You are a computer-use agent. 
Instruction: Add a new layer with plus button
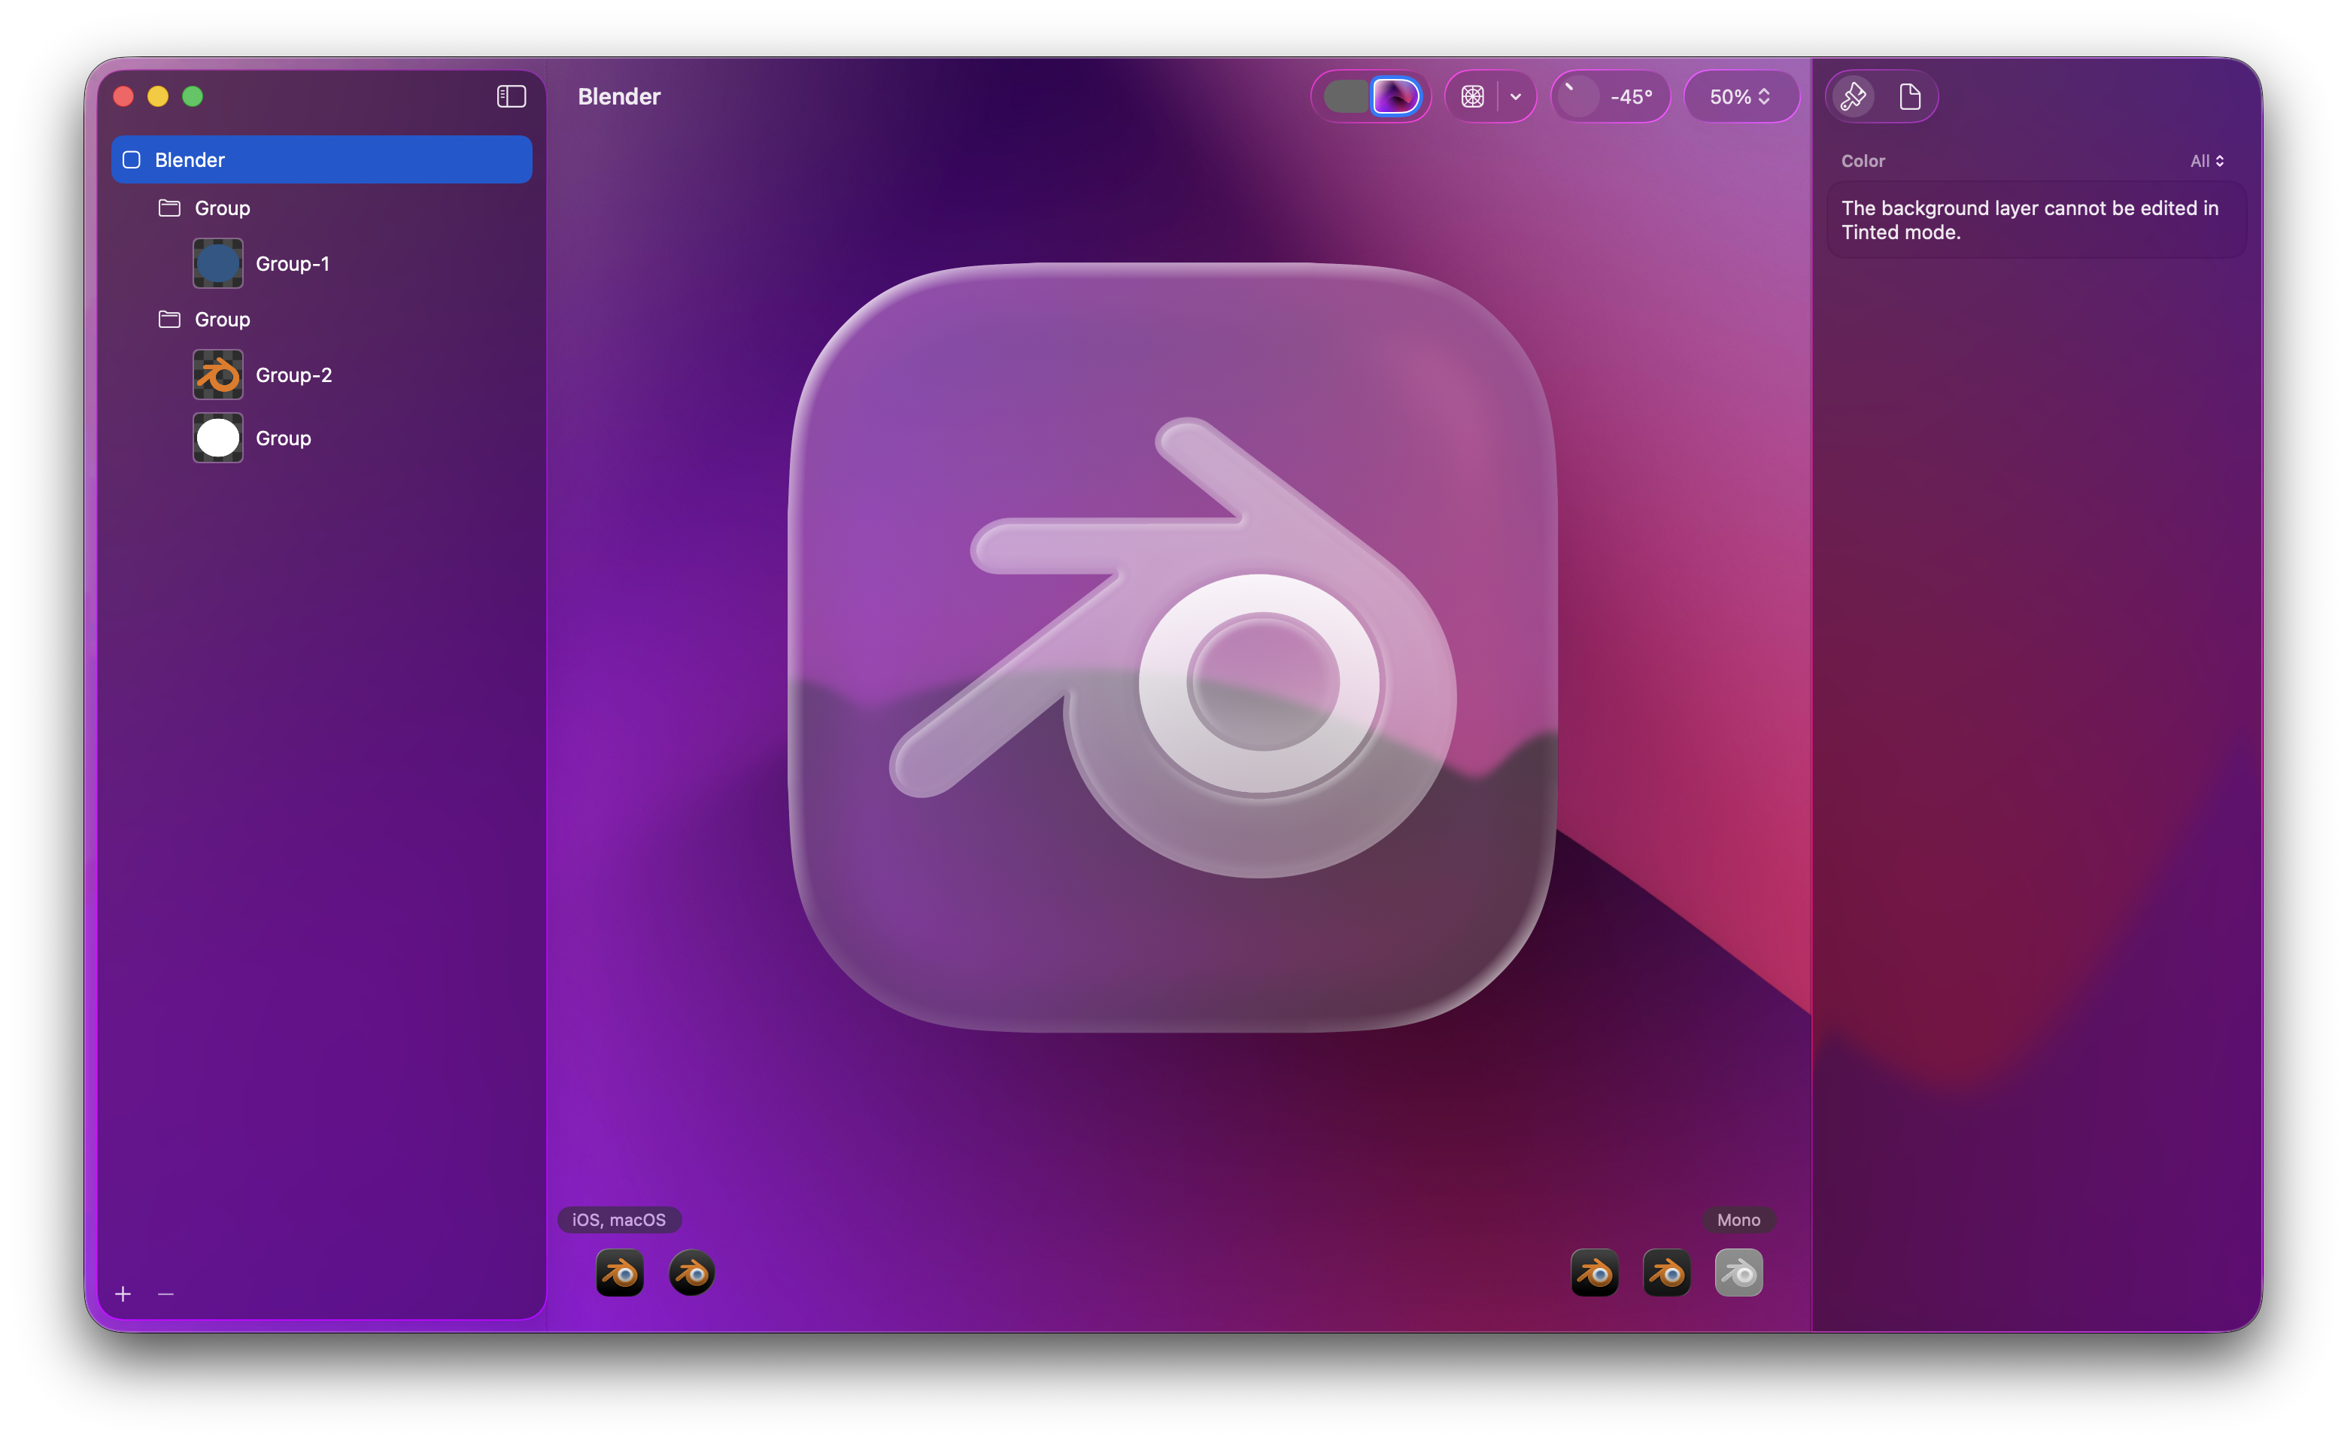(123, 1294)
